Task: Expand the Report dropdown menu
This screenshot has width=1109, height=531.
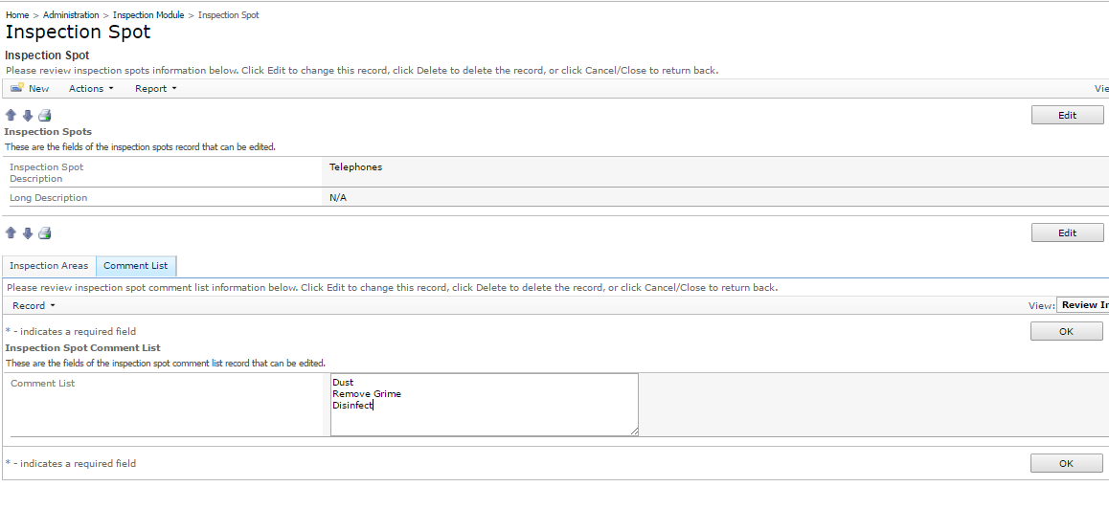Action: click(x=155, y=88)
